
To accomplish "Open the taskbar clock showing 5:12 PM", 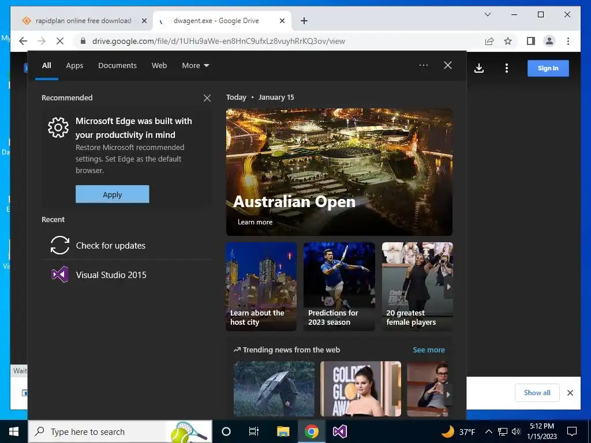I will pos(542,431).
